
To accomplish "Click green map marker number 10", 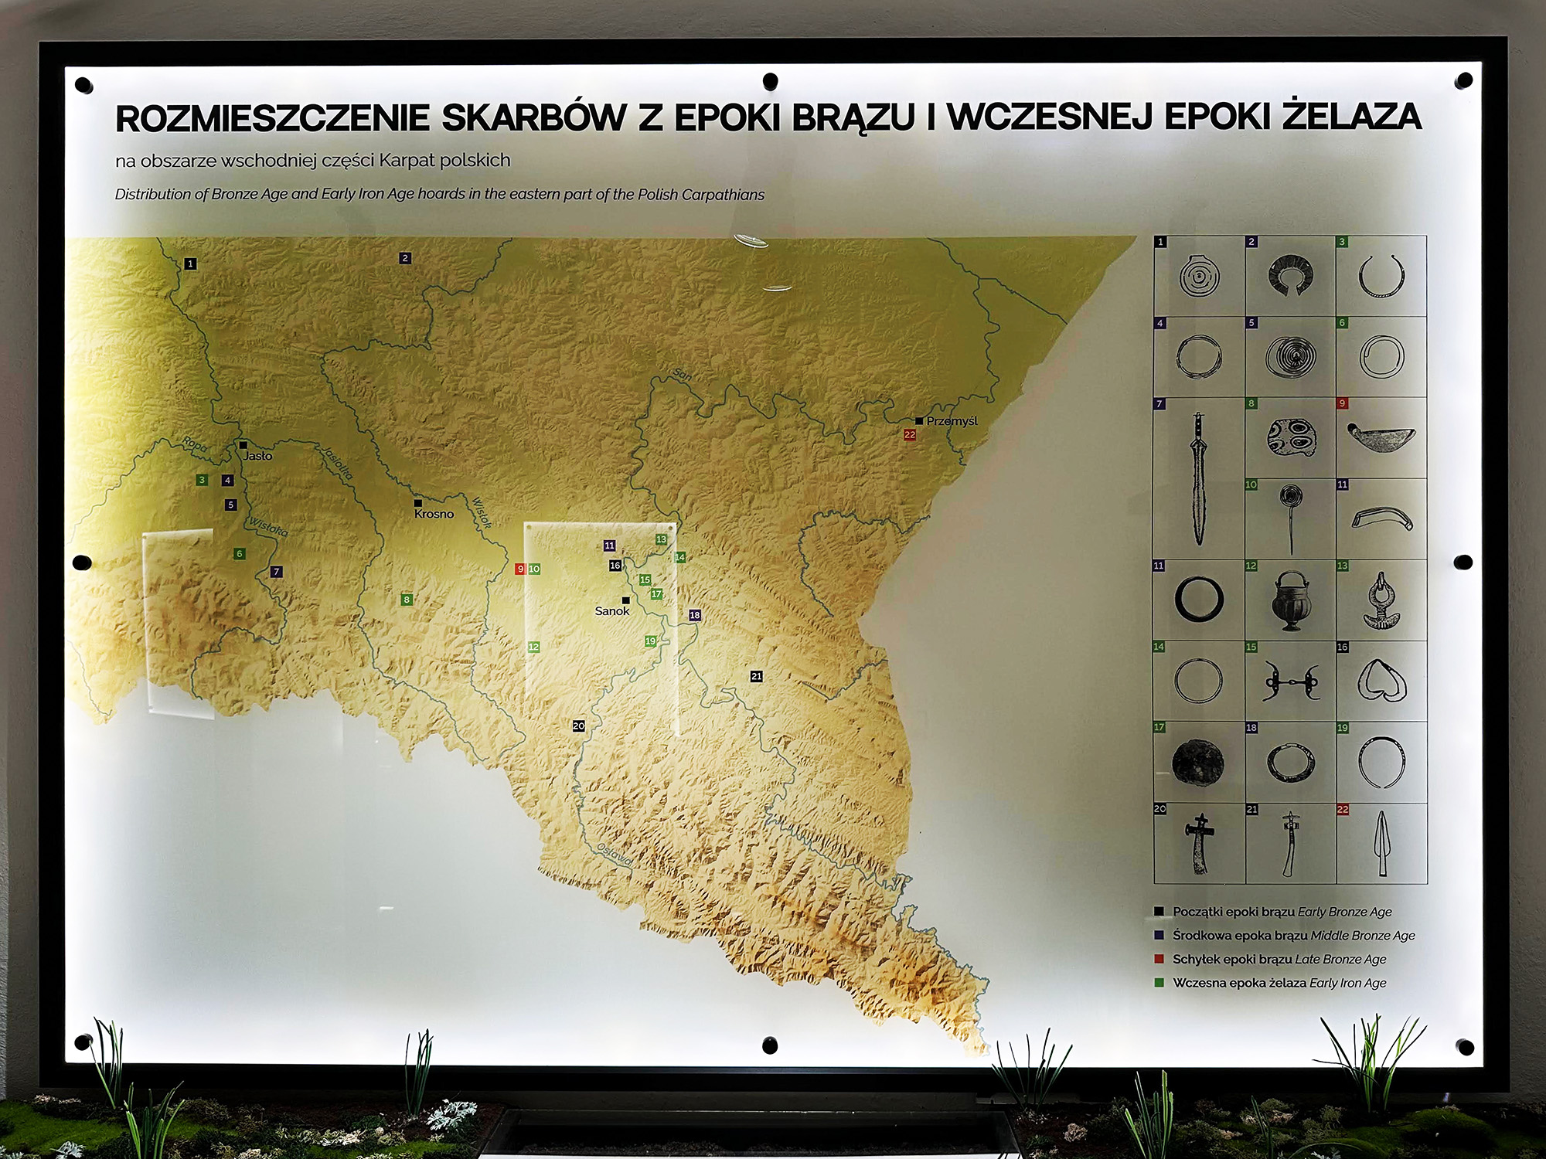I will tap(534, 569).
